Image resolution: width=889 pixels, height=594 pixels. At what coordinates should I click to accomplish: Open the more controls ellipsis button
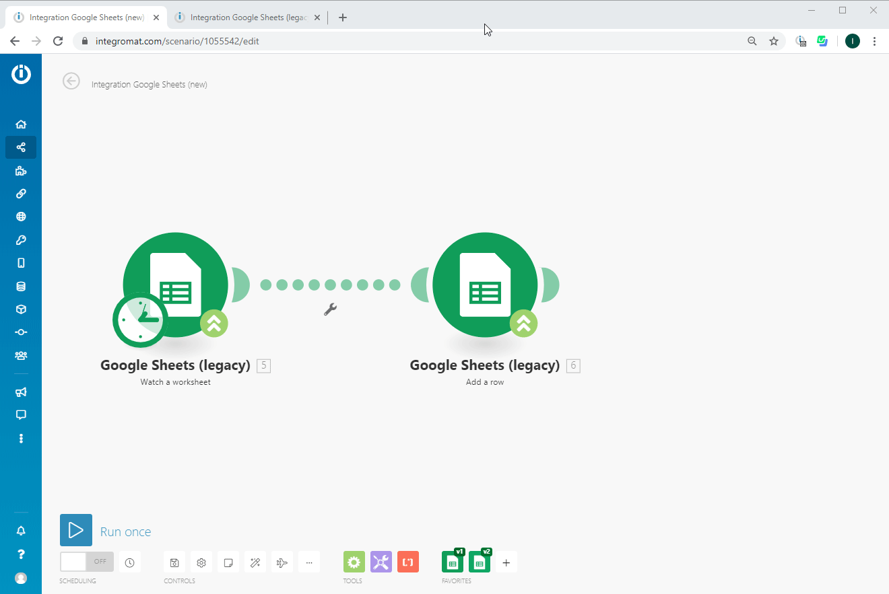(309, 562)
